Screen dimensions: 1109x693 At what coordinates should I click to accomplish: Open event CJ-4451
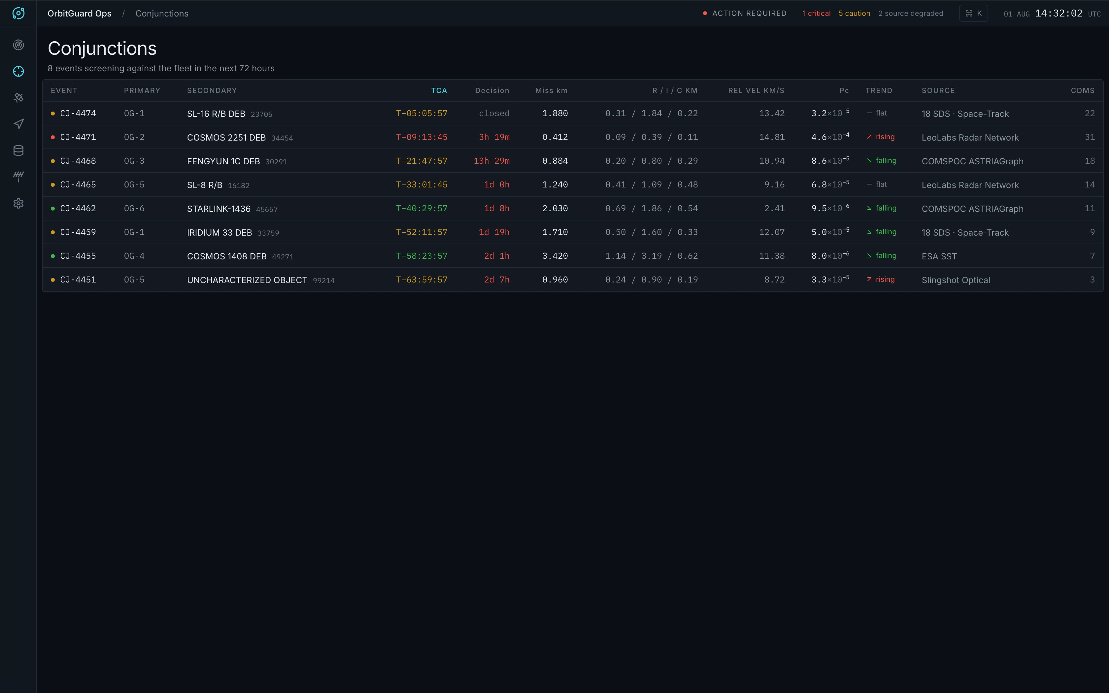pyautogui.click(x=78, y=280)
